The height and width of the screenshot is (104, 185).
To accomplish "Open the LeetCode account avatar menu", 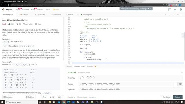I will click(x=181, y=10).
